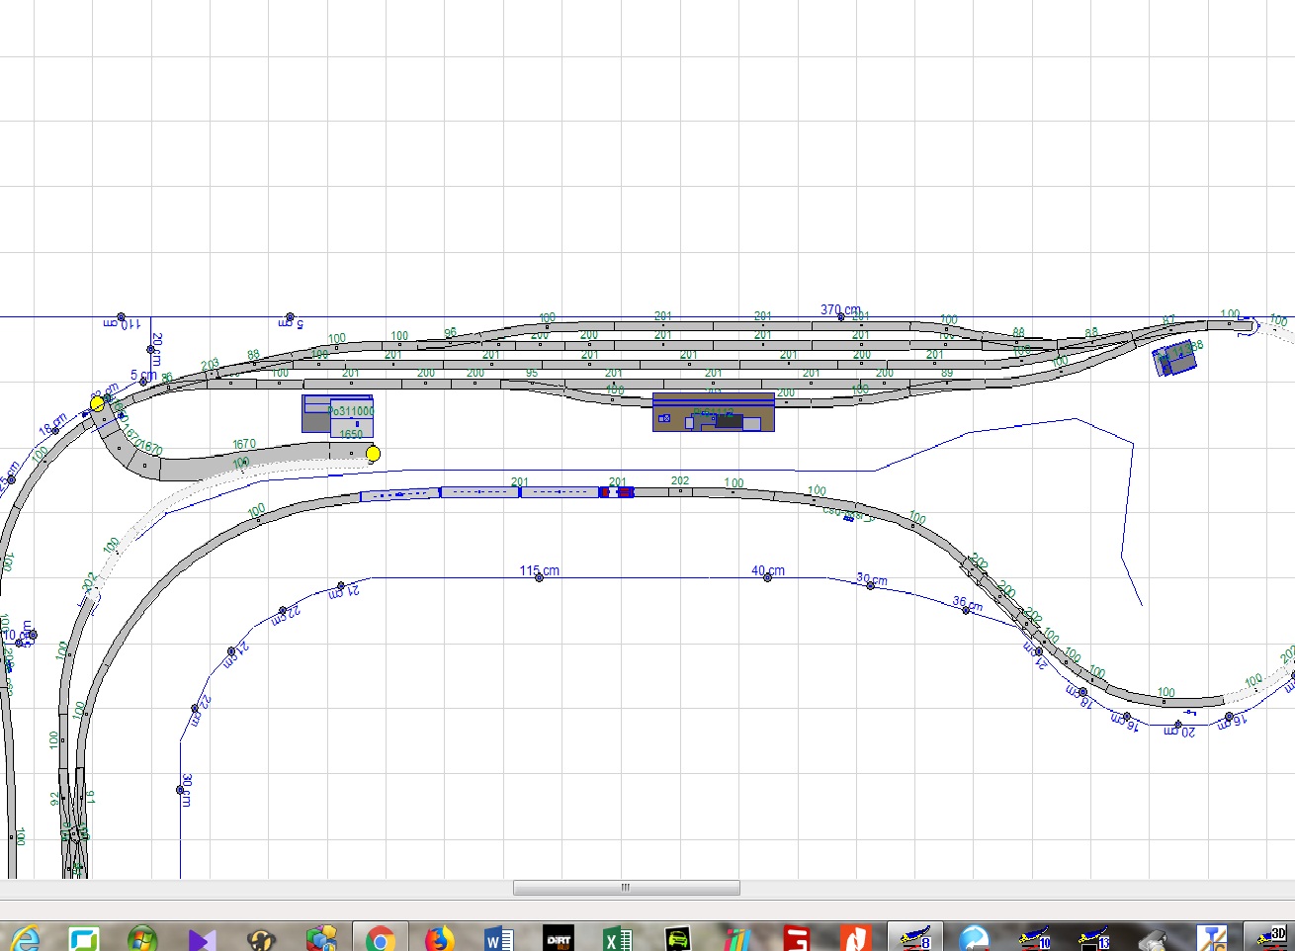Select the red locomotive on the track

(x=617, y=492)
